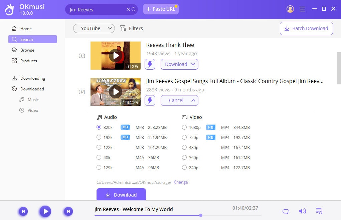Click the results vertical scrollbar
Screen dimensions: 341x220
point(339,68)
